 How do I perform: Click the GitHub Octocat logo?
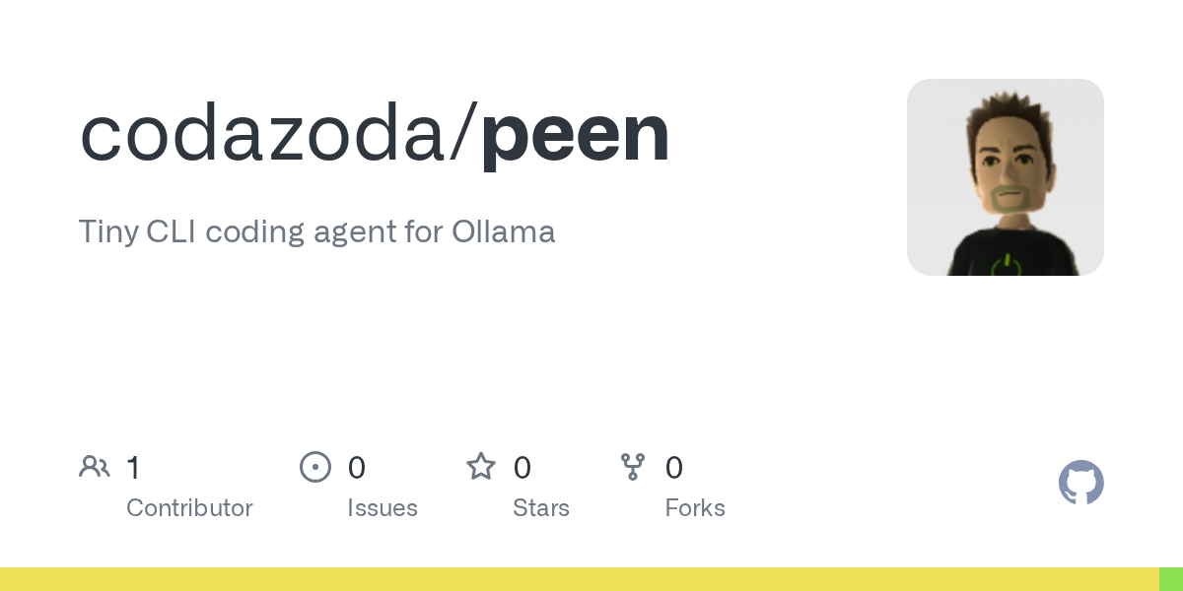[x=1080, y=483]
